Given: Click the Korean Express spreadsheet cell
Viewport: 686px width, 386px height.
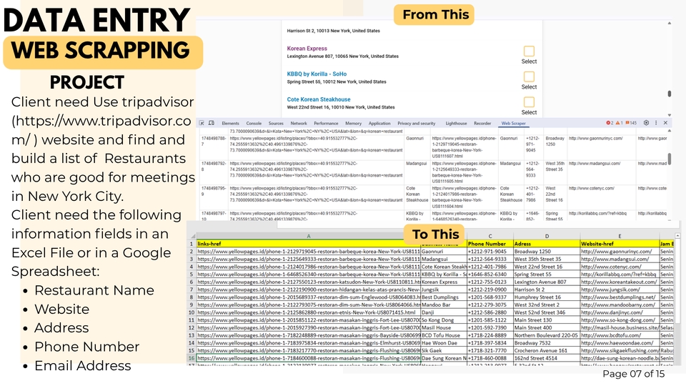Looking at the screenshot, I should click(444, 282).
